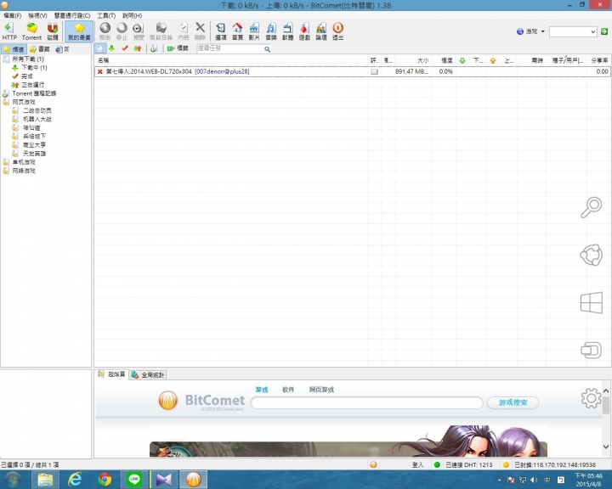Click the search task input field
This screenshot has width=612, height=489.
point(229,48)
